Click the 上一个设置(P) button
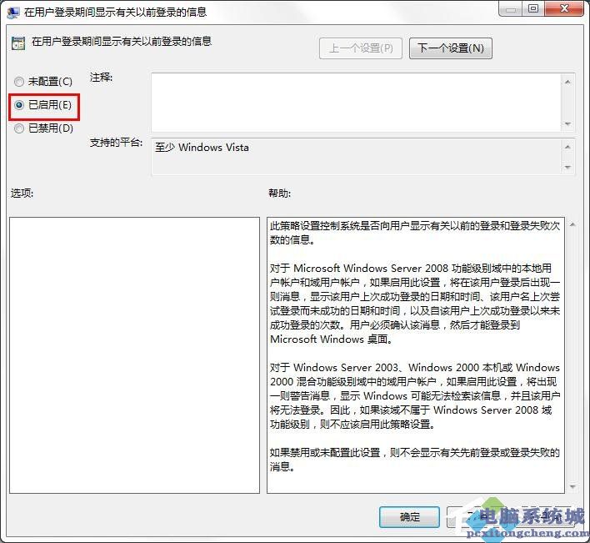 (x=361, y=48)
